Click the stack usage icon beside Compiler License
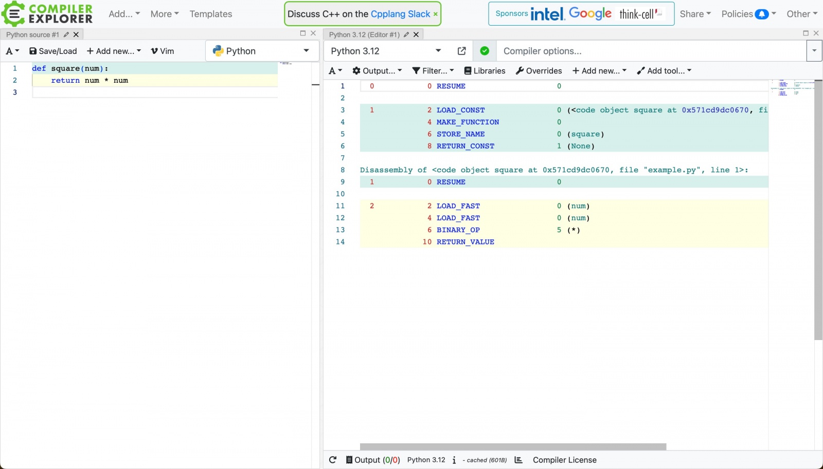Image resolution: width=823 pixels, height=469 pixels. 518,460
